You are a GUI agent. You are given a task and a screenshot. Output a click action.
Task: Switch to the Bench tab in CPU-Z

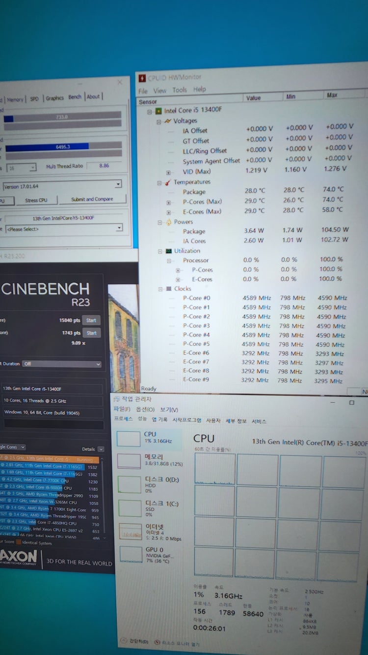(x=75, y=97)
